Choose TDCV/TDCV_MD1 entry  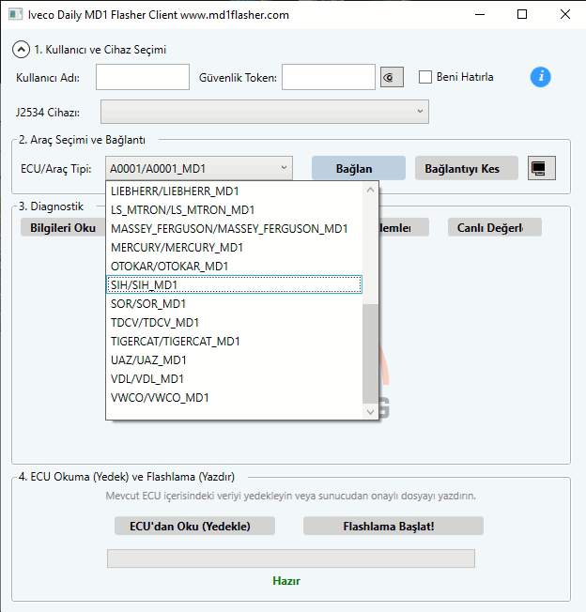point(234,322)
